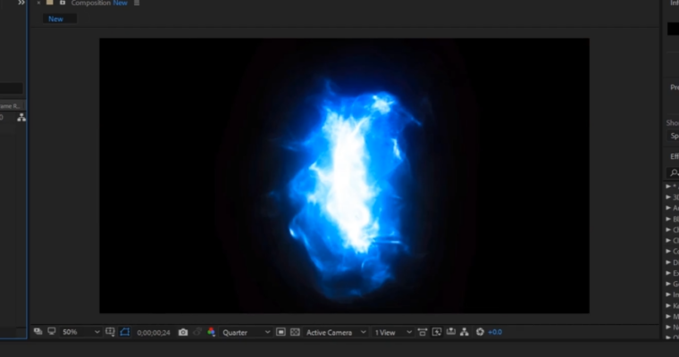Expand the effects category starting with Ke
This screenshot has width=679, height=357.
coord(668,305)
